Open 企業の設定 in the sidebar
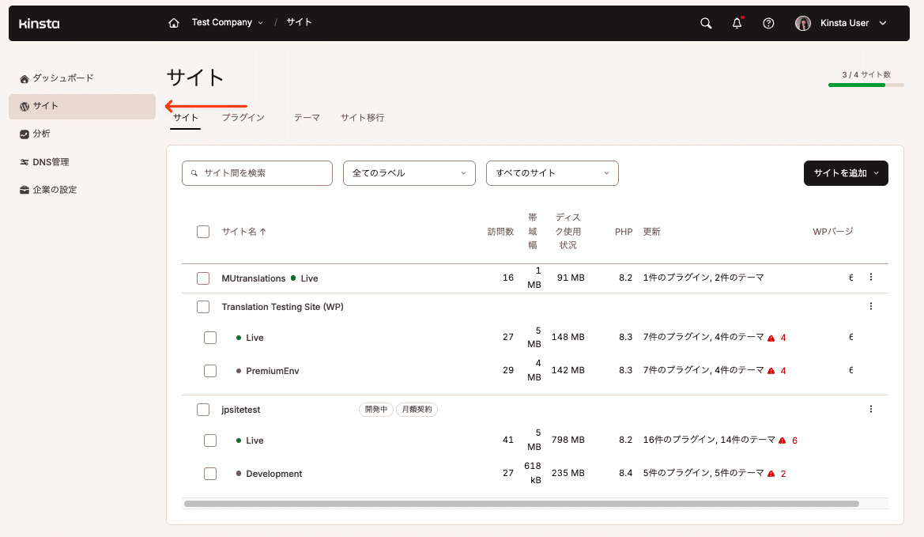The width and height of the screenshot is (924, 537). point(55,189)
